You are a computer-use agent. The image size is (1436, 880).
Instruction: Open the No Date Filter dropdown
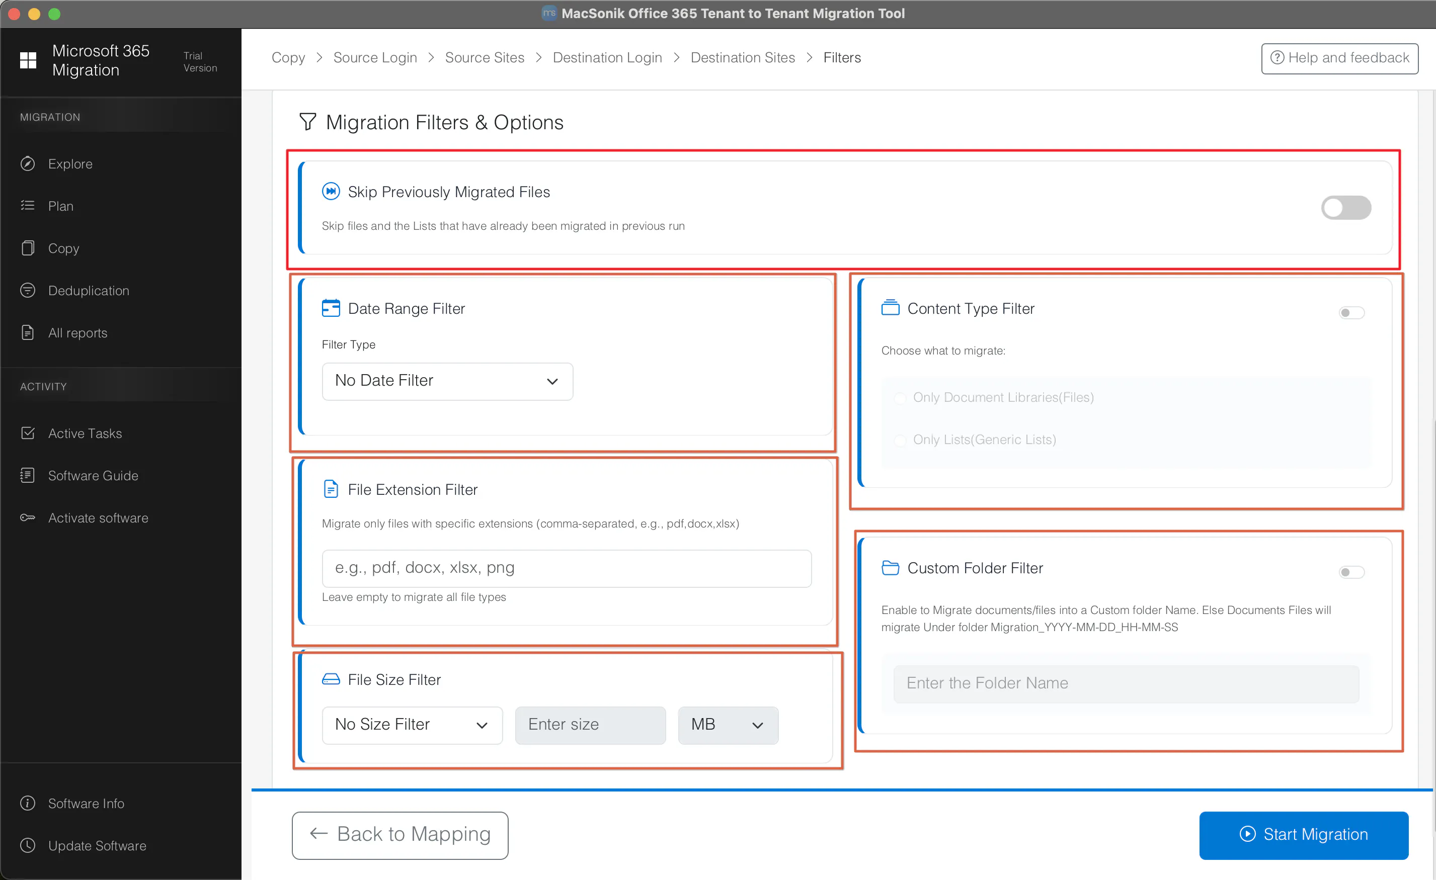coord(448,381)
